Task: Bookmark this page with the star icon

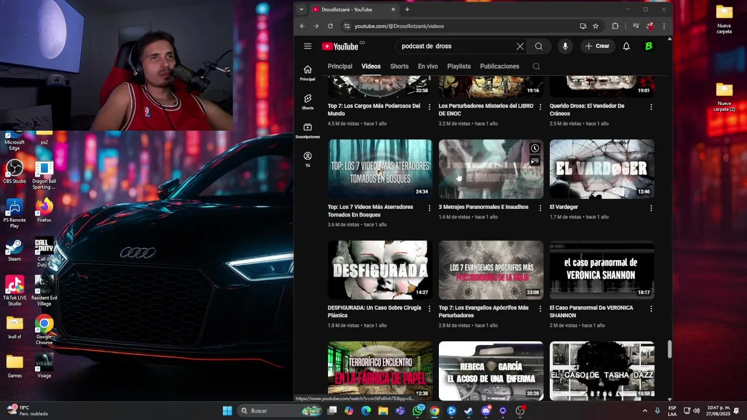Action: [x=595, y=26]
